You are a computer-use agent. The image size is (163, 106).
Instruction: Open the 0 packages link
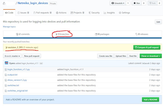pos(102,34)
